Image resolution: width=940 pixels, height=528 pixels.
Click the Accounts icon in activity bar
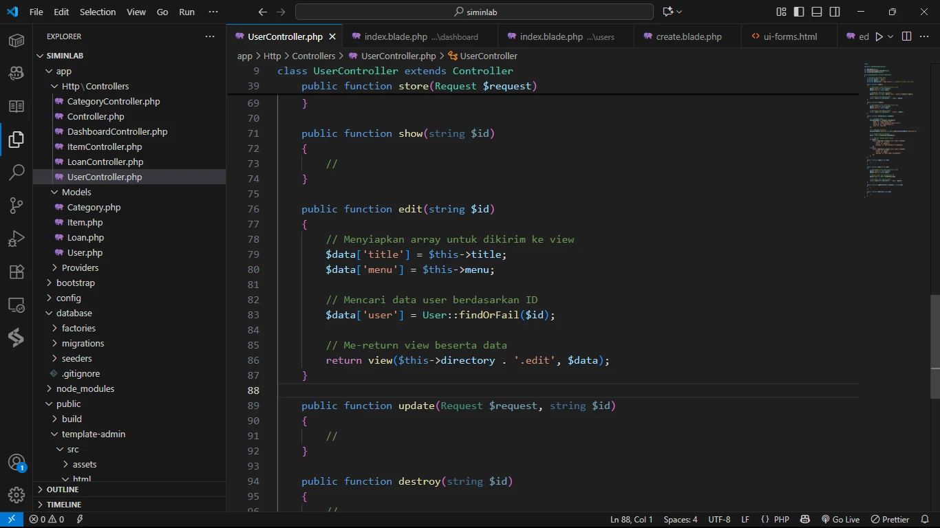(x=17, y=463)
